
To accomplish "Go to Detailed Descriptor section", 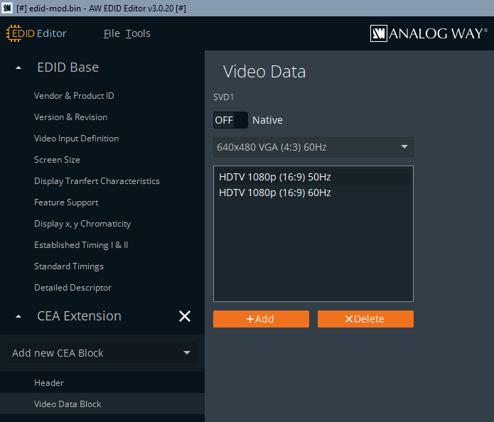I will click(x=73, y=288).
